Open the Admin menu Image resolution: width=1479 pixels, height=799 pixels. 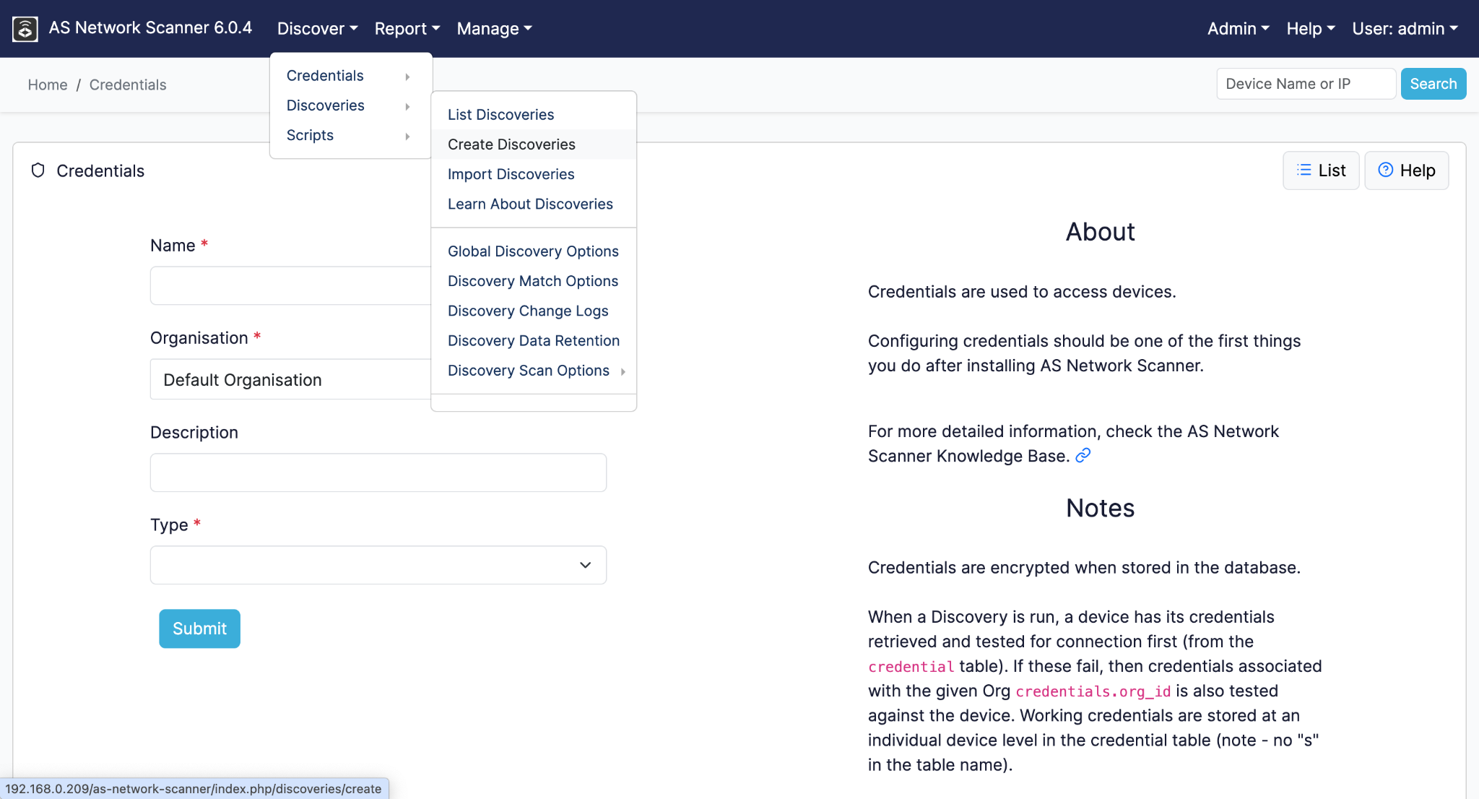[x=1239, y=29]
